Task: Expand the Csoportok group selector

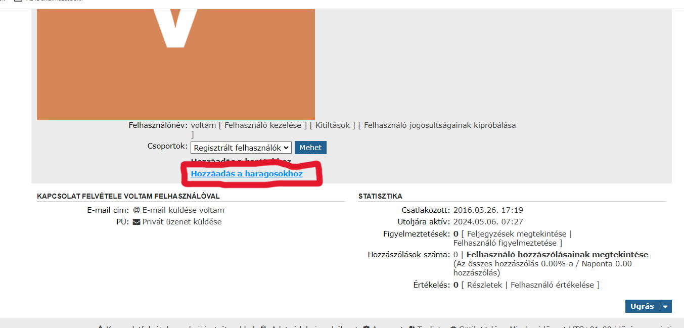Action: point(241,148)
